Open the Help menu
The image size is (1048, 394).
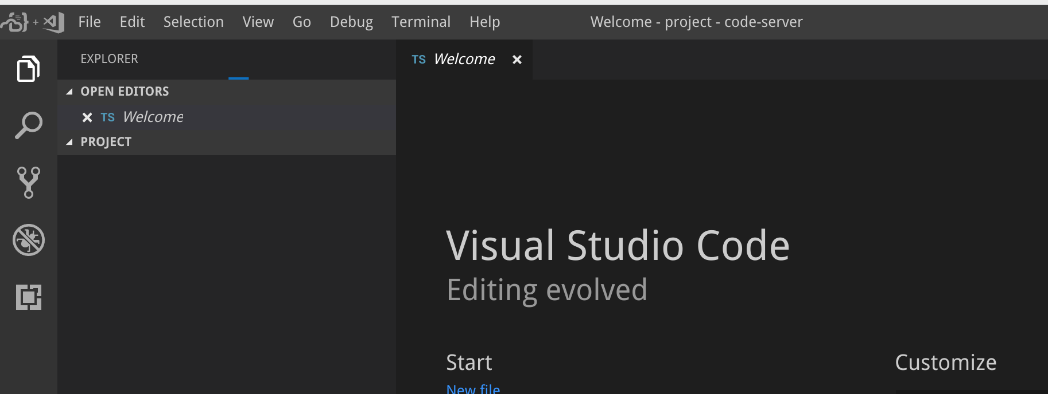[x=484, y=22]
